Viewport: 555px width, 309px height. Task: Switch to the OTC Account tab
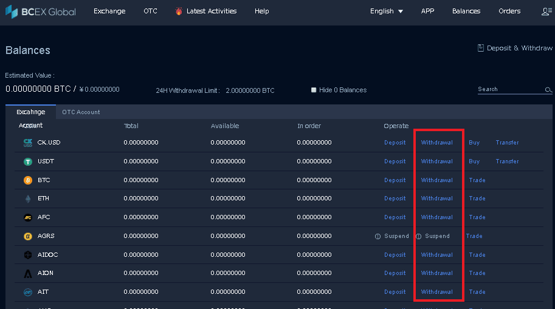pos(81,112)
